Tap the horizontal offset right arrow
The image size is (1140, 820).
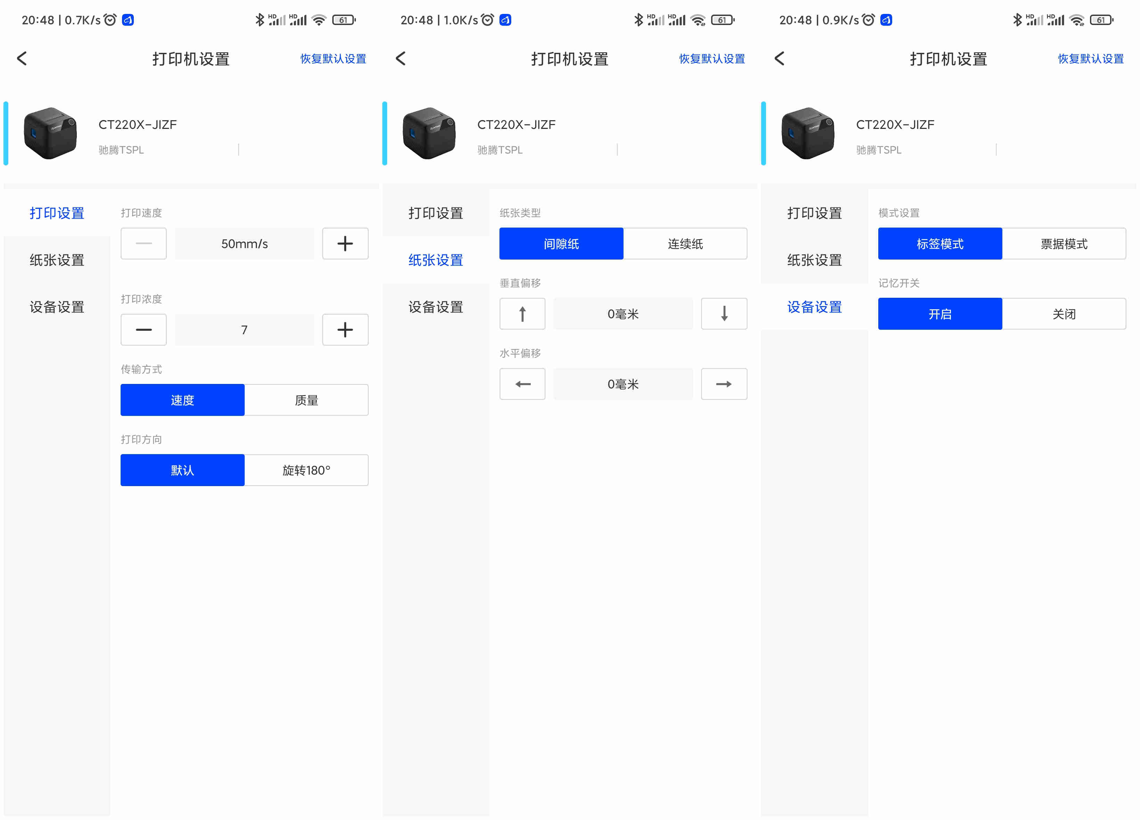[x=724, y=384]
